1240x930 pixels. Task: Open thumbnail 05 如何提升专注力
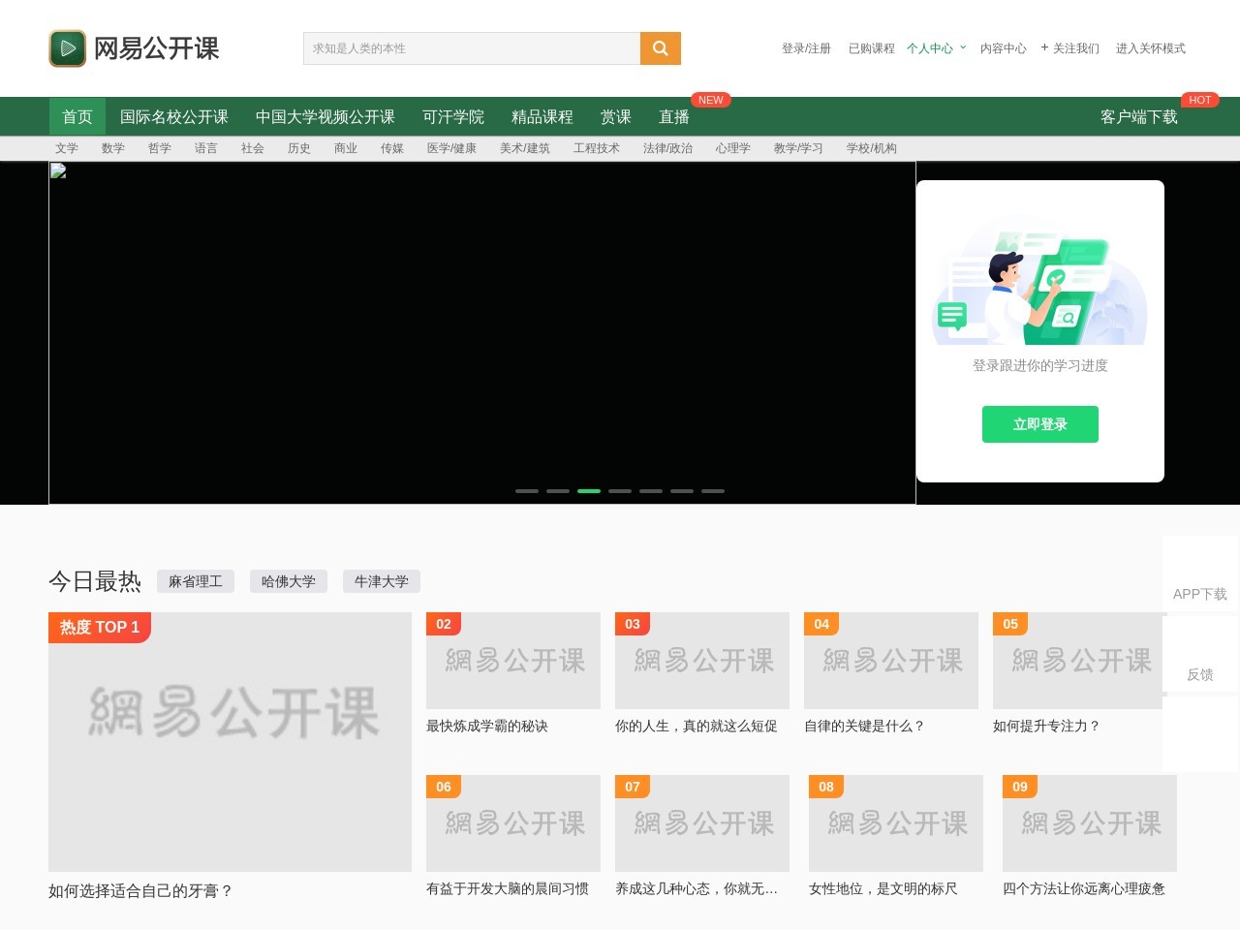click(x=1080, y=661)
